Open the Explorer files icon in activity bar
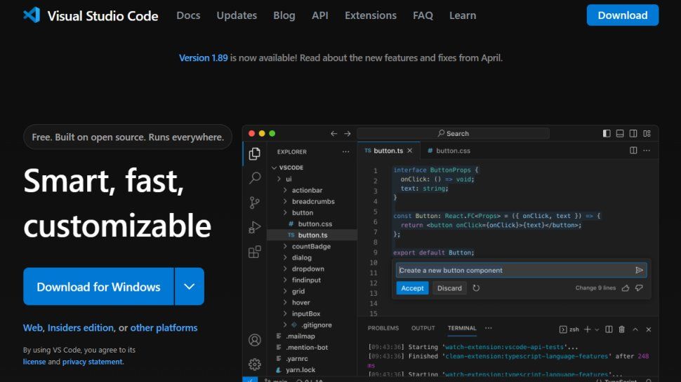Image resolution: width=681 pixels, height=382 pixels. click(255, 154)
